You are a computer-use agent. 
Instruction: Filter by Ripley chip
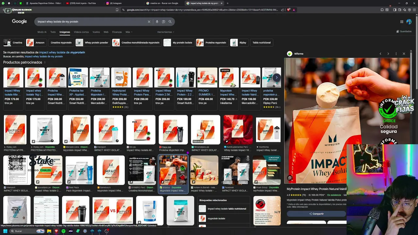point(239,42)
